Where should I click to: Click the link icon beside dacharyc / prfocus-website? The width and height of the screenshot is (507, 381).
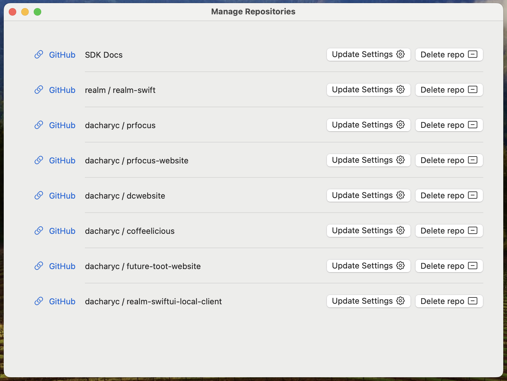point(39,160)
